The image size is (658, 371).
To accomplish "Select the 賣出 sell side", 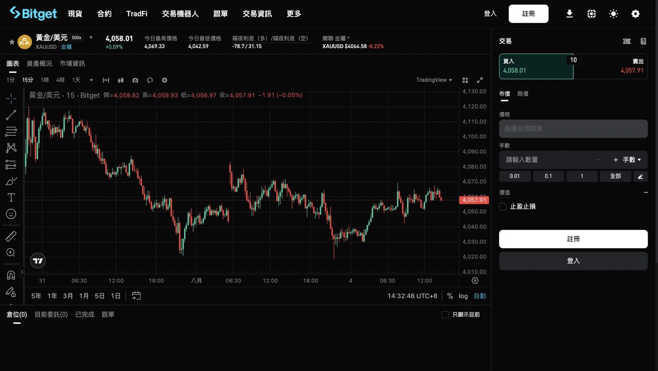I will pyautogui.click(x=611, y=66).
